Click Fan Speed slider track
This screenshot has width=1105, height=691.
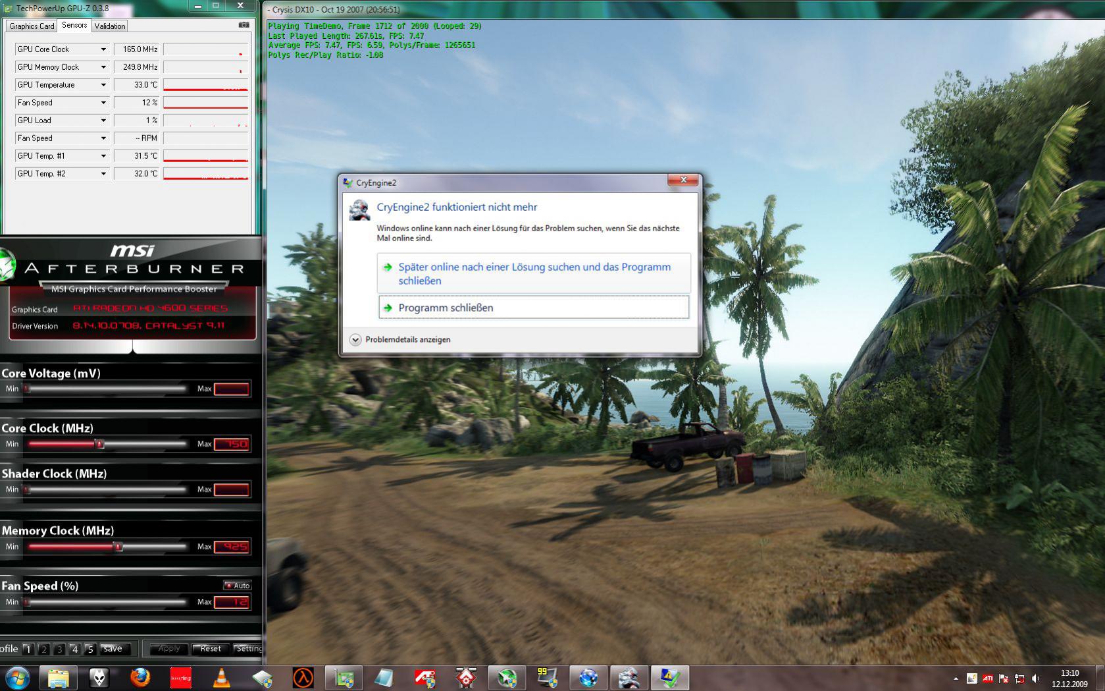105,602
